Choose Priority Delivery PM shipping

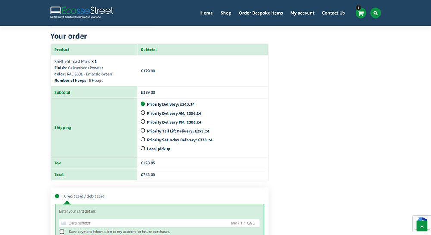click(x=143, y=122)
